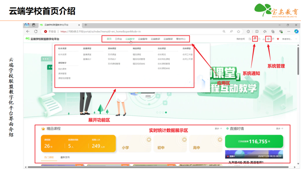Select the fourth active banner carousel dot
Image resolution: width=301 pixels, height=169 pixels.
tap(166, 112)
